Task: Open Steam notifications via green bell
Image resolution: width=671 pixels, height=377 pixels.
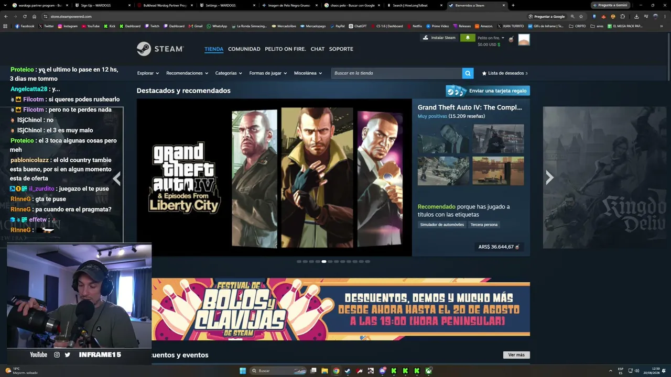Action: [468, 38]
